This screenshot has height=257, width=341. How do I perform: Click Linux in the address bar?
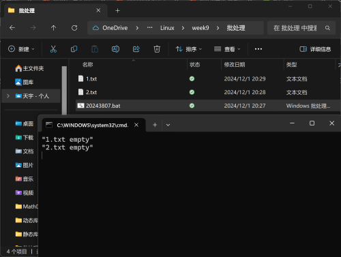click(x=167, y=28)
